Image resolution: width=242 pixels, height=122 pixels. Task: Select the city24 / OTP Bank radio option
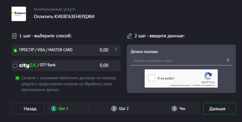(x=15, y=66)
